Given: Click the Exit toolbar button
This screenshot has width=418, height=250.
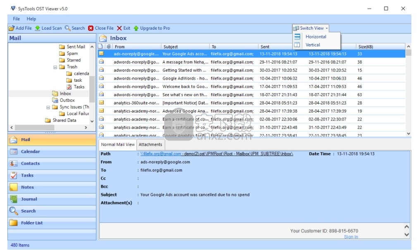Looking at the screenshot, I should (124, 28).
